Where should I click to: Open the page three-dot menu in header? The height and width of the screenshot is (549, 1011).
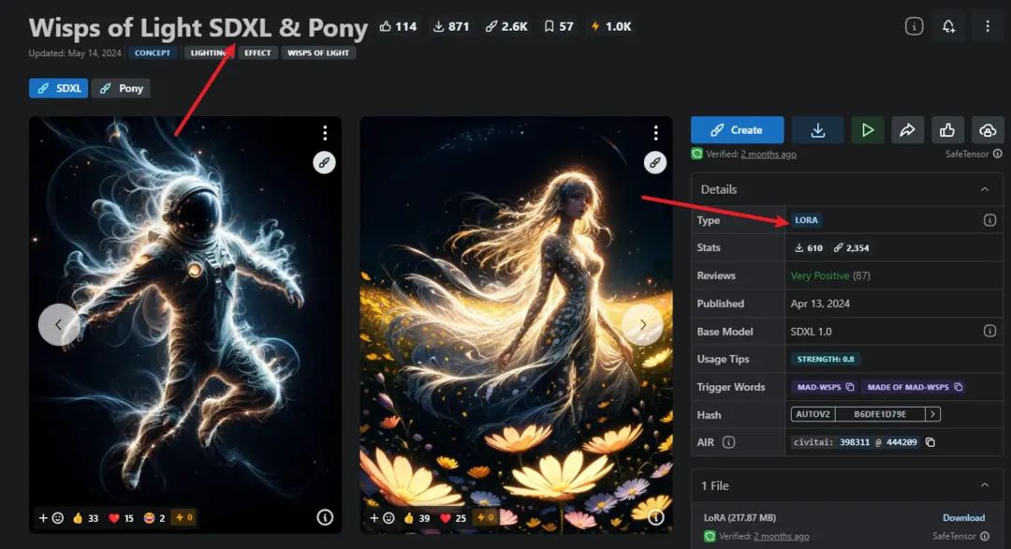click(988, 26)
